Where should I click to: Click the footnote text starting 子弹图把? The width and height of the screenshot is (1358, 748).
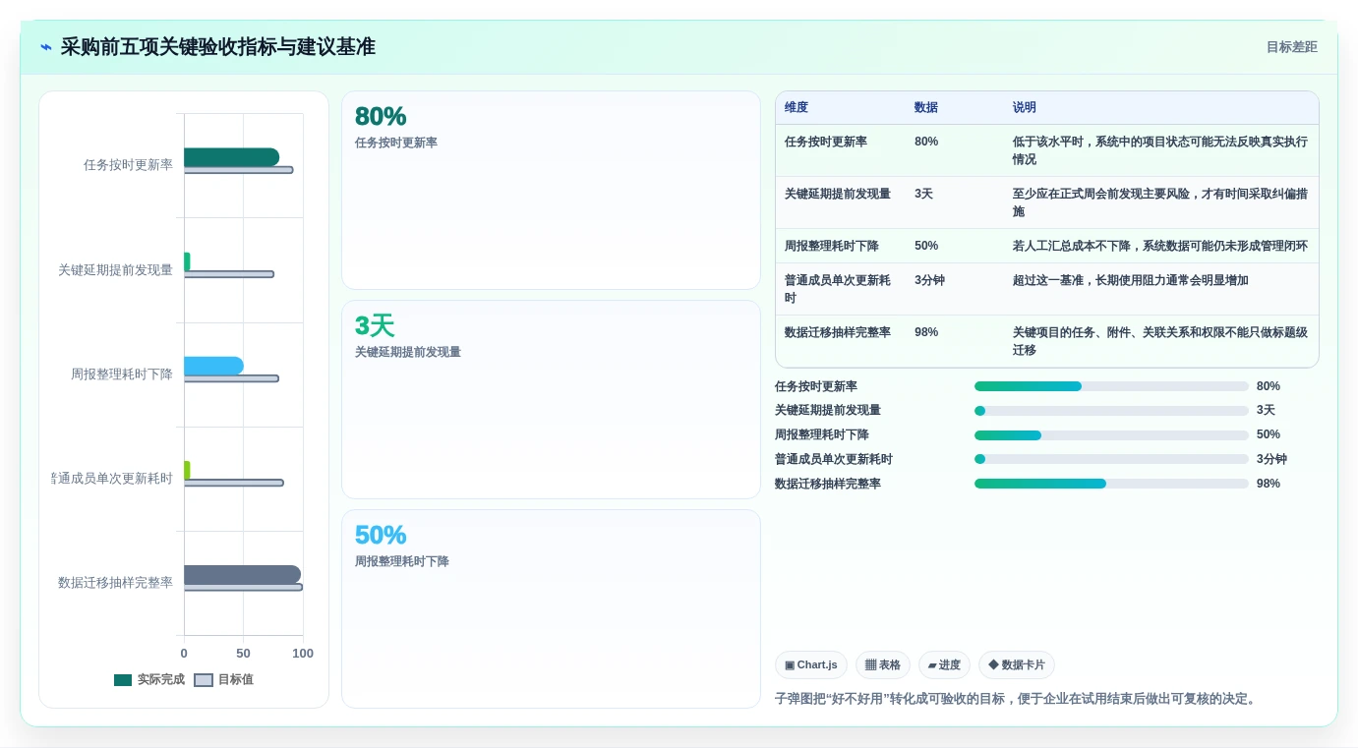(x=1016, y=699)
